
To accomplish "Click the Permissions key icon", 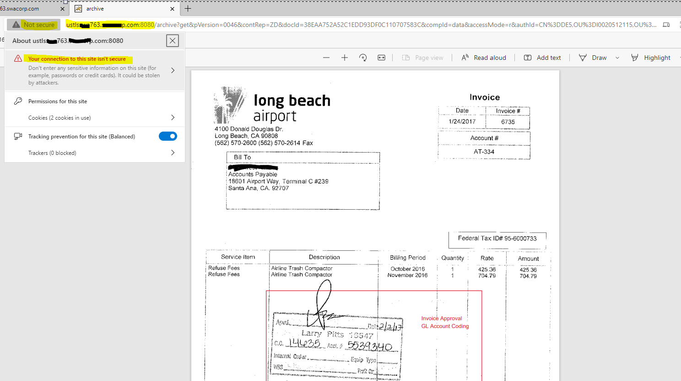I will pyautogui.click(x=18, y=101).
